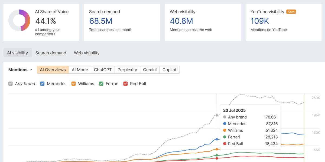325x162 pixels.
Task: Click the gray Any brand data point on the chart
Action: coord(217,115)
